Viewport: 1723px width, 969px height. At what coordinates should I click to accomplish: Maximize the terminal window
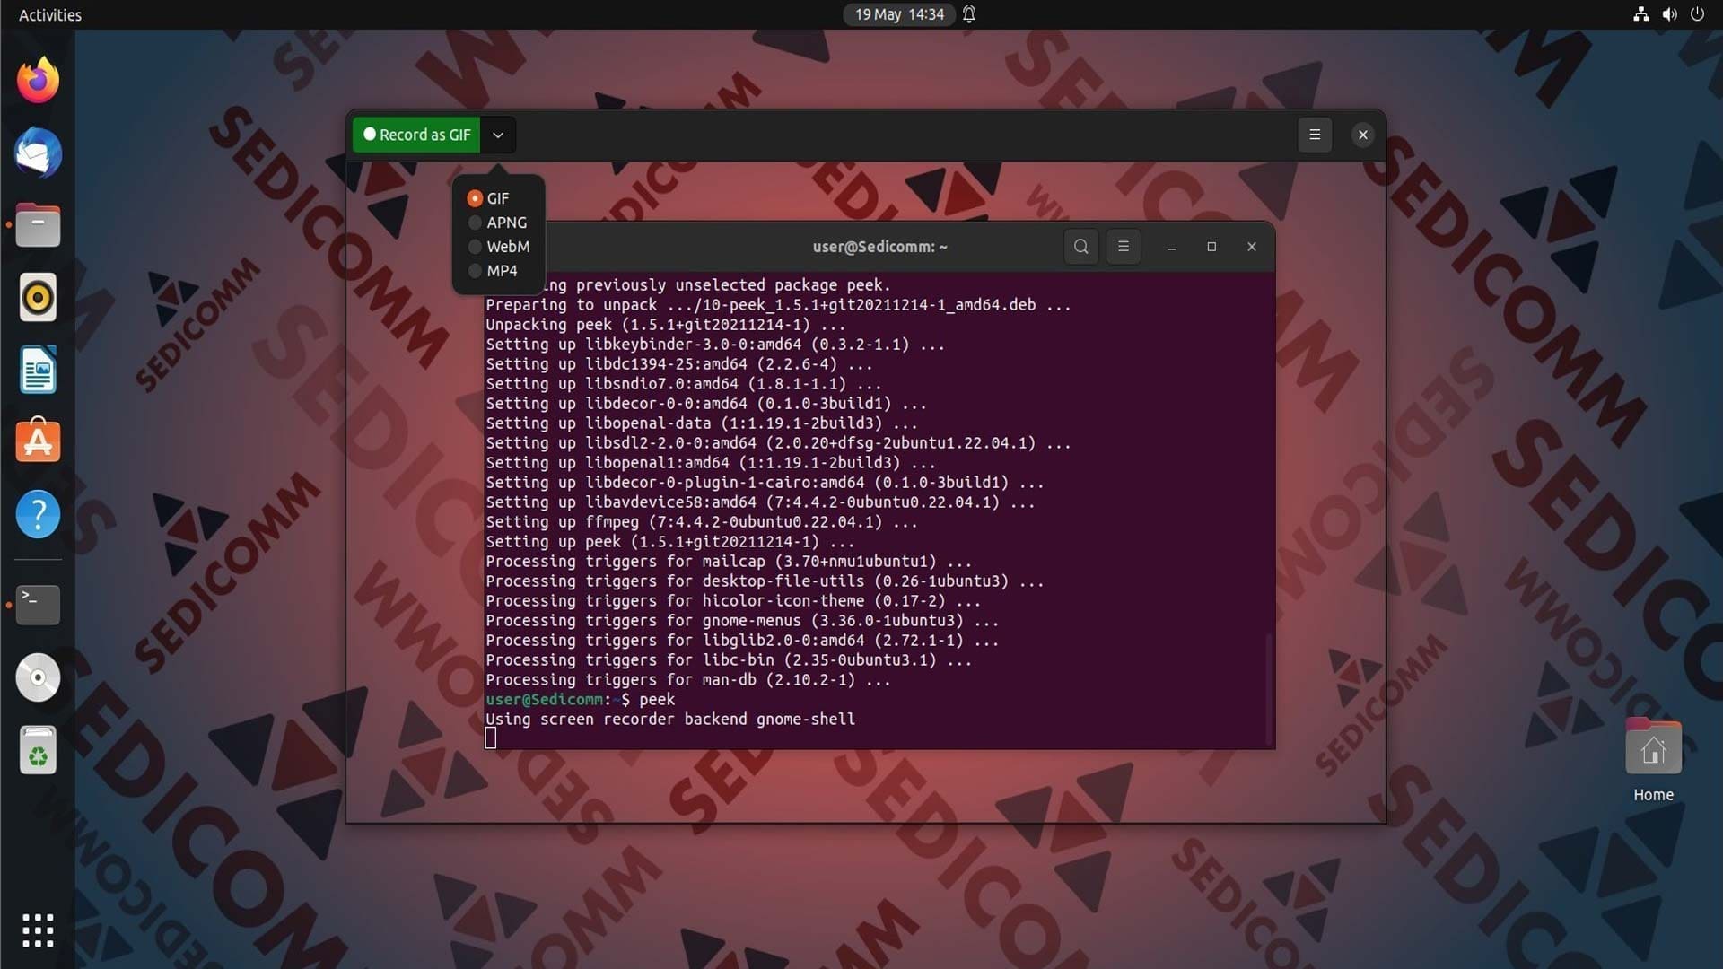coord(1211,247)
